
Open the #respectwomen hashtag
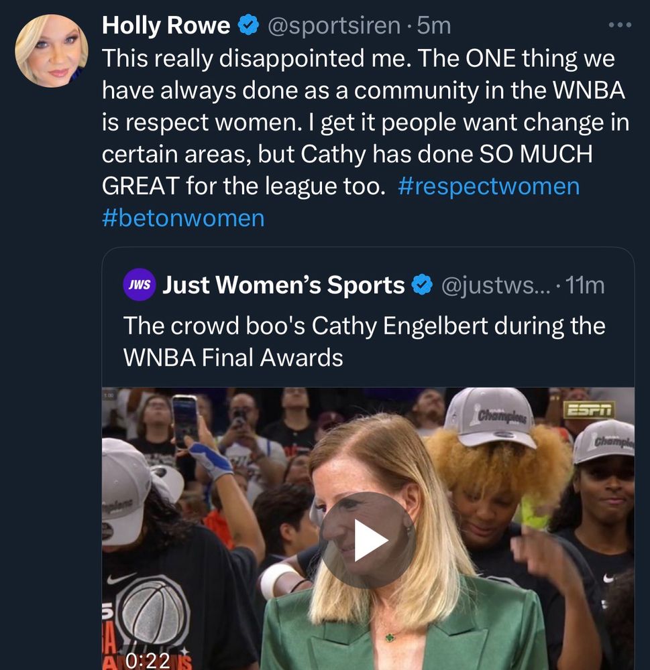(488, 186)
